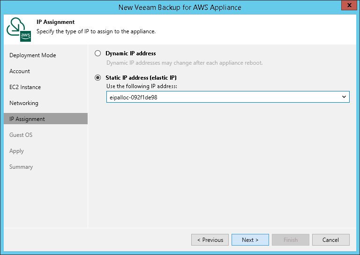The image size is (360, 255).
Task: Open the Guest OS step
Action: [x=21, y=135]
